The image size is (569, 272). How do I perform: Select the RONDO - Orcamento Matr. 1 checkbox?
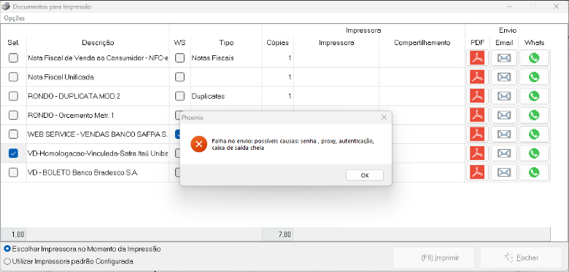point(13,116)
